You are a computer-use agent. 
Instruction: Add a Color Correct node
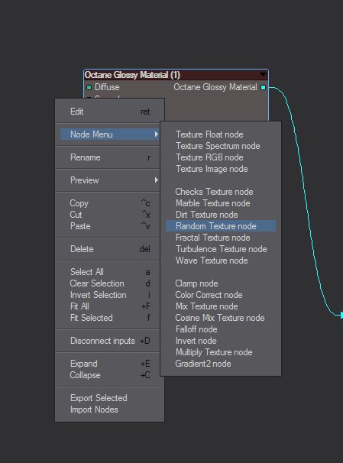221,295
